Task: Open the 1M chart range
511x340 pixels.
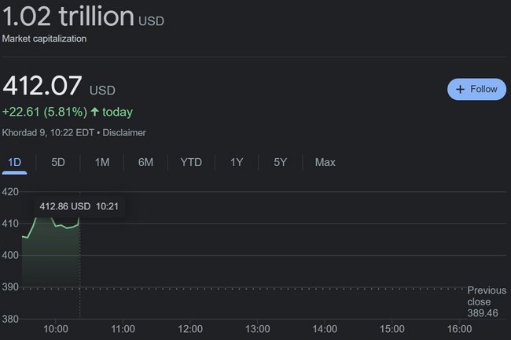Action: pyautogui.click(x=102, y=162)
